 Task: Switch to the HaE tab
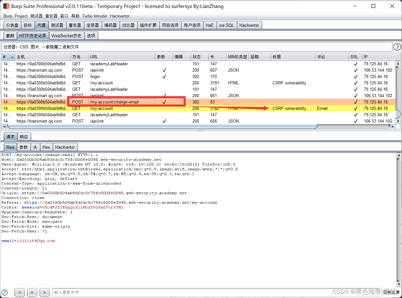tap(210, 25)
